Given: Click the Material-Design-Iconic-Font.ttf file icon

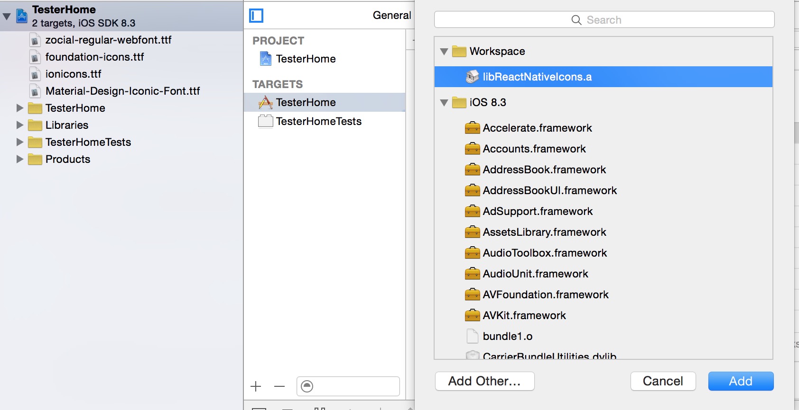Looking at the screenshot, I should [x=35, y=91].
